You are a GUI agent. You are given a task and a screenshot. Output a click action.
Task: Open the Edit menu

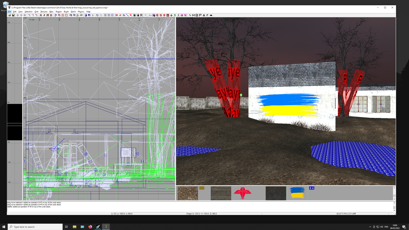pyautogui.click(x=15, y=11)
